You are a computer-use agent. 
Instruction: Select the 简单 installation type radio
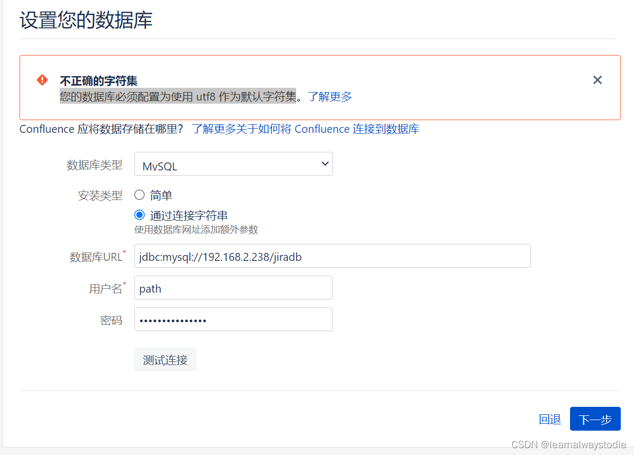[x=140, y=195]
